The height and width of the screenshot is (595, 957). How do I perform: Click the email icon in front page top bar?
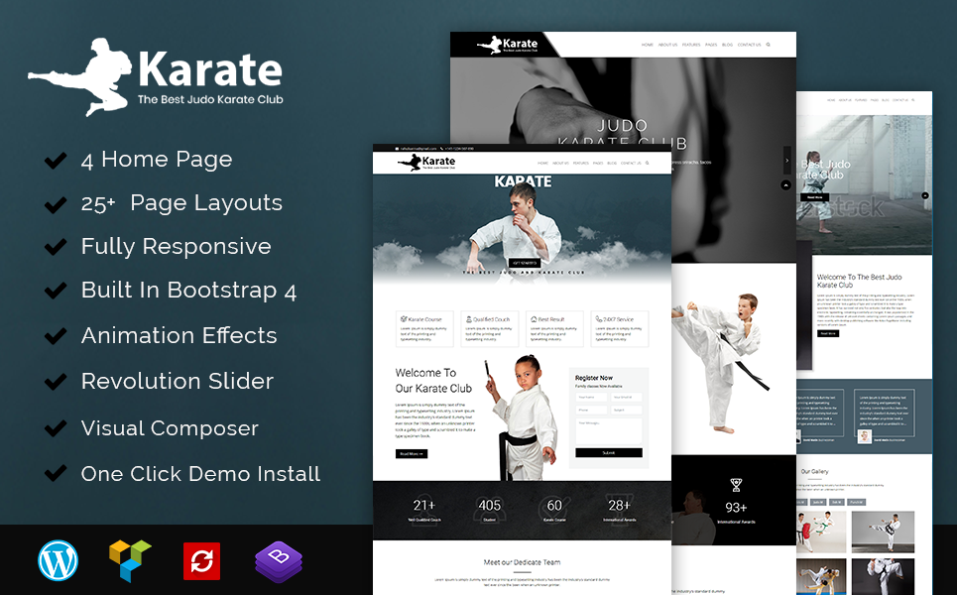pos(397,149)
